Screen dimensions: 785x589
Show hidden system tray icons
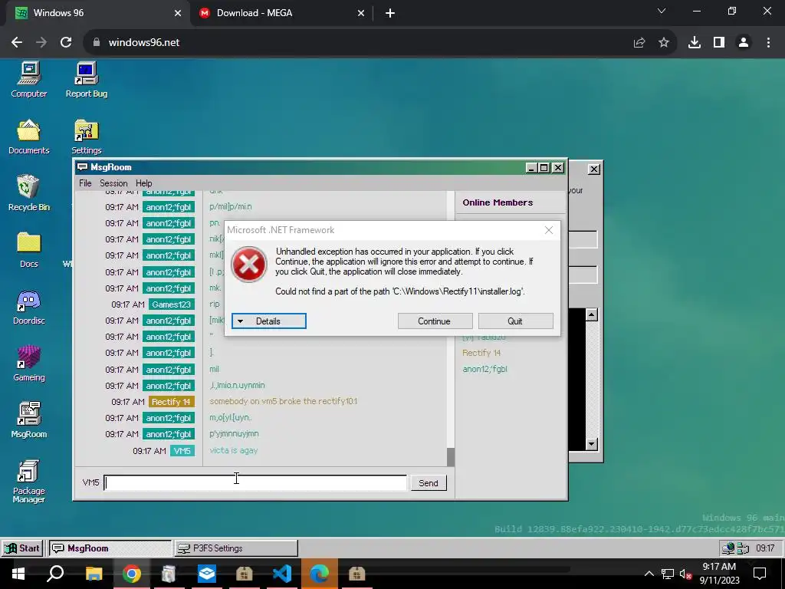(x=649, y=574)
